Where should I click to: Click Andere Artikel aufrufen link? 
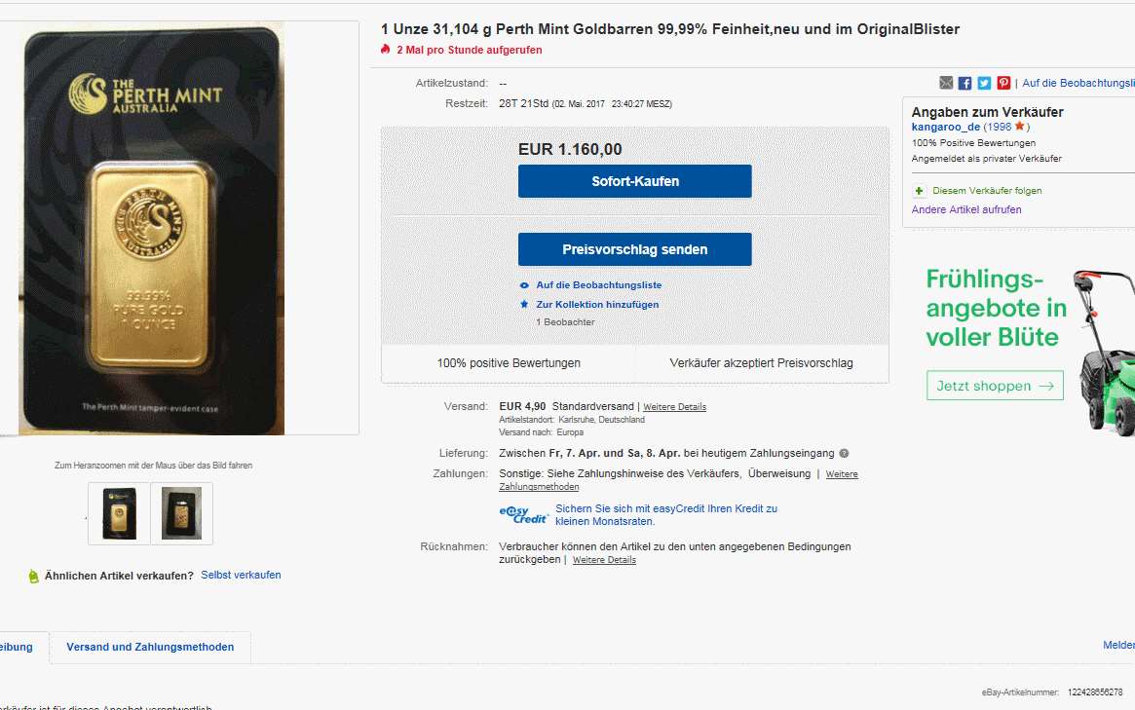pyautogui.click(x=966, y=210)
